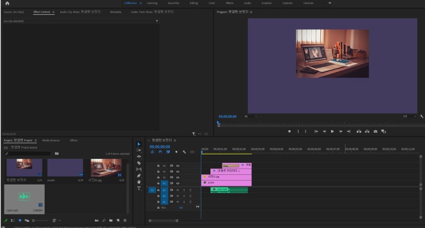Switch Project panel to icon view
The image size is (425, 228).
[x=20, y=221]
